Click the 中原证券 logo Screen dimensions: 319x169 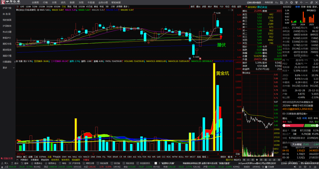10,2
